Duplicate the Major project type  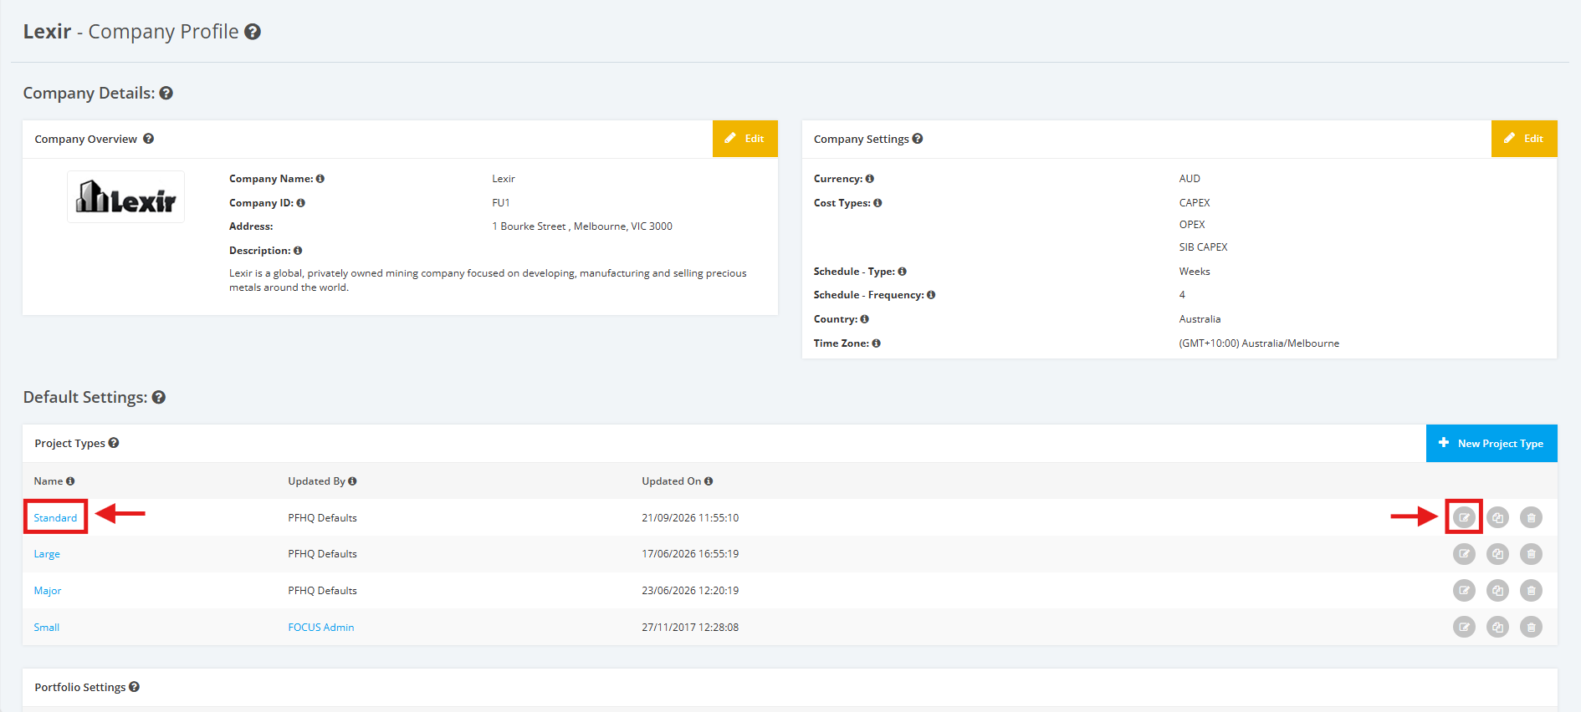pos(1497,590)
